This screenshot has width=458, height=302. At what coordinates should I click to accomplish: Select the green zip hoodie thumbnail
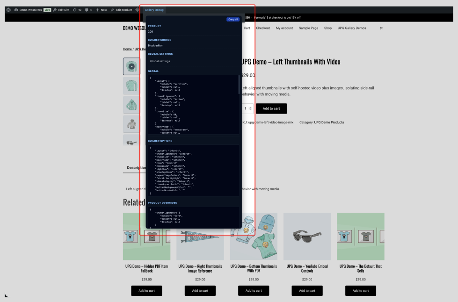point(131,105)
